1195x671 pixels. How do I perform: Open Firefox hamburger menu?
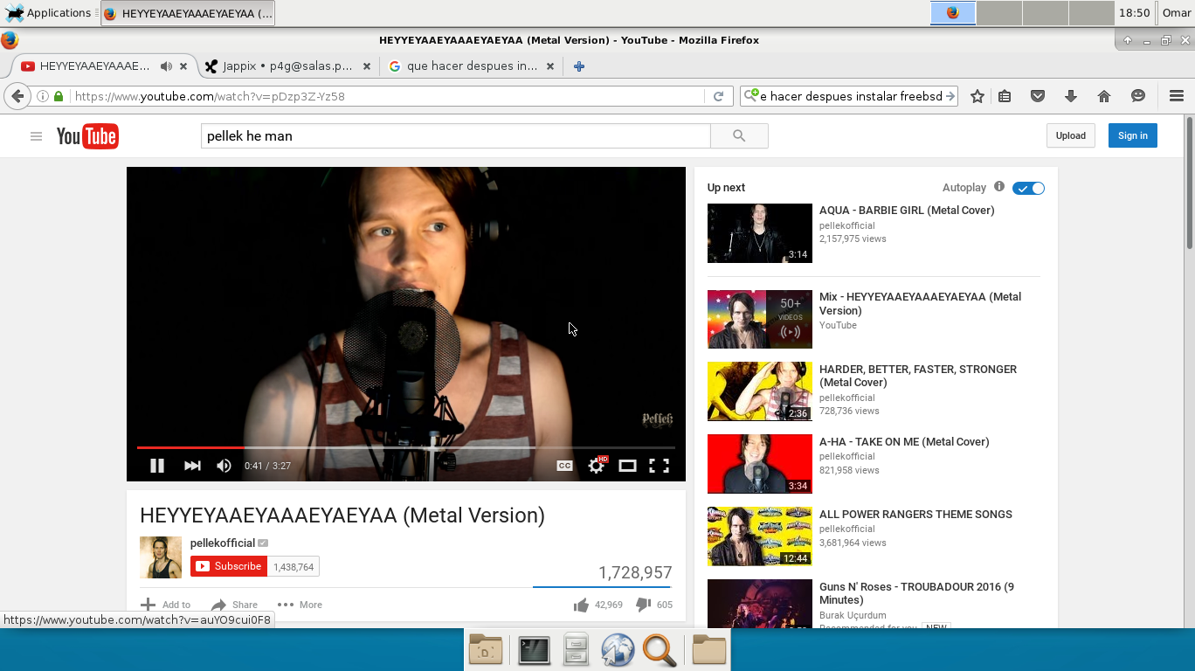(x=1176, y=96)
